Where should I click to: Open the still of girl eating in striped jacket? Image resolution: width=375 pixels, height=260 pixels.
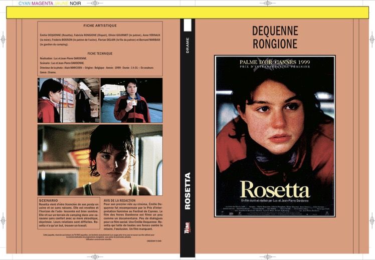pyautogui.click(x=131, y=100)
